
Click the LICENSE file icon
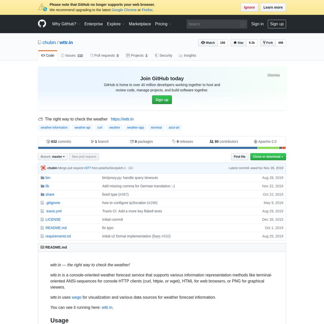coord(42,219)
